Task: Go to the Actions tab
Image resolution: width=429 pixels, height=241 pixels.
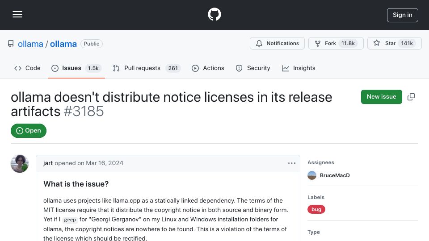Action: coord(208,68)
